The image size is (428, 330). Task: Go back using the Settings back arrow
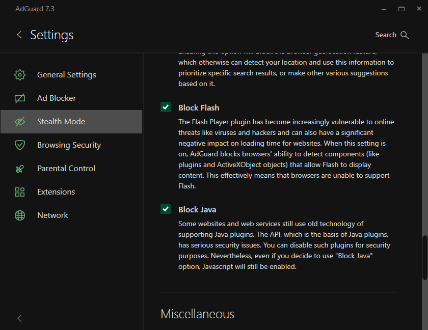click(19, 35)
